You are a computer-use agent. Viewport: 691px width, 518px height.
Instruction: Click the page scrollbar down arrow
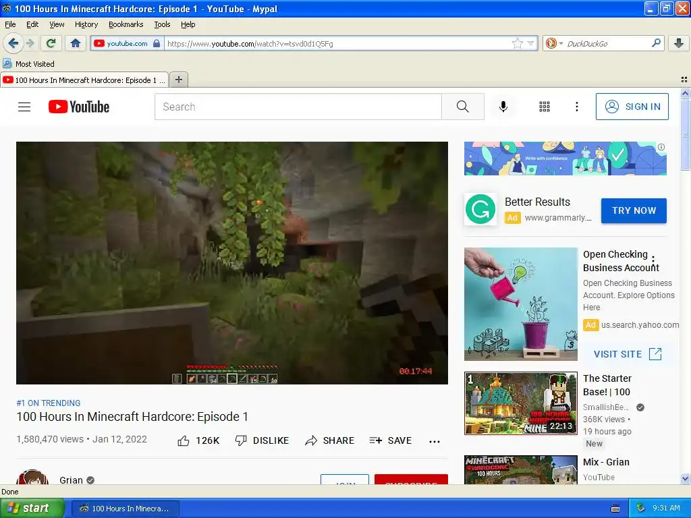684,479
